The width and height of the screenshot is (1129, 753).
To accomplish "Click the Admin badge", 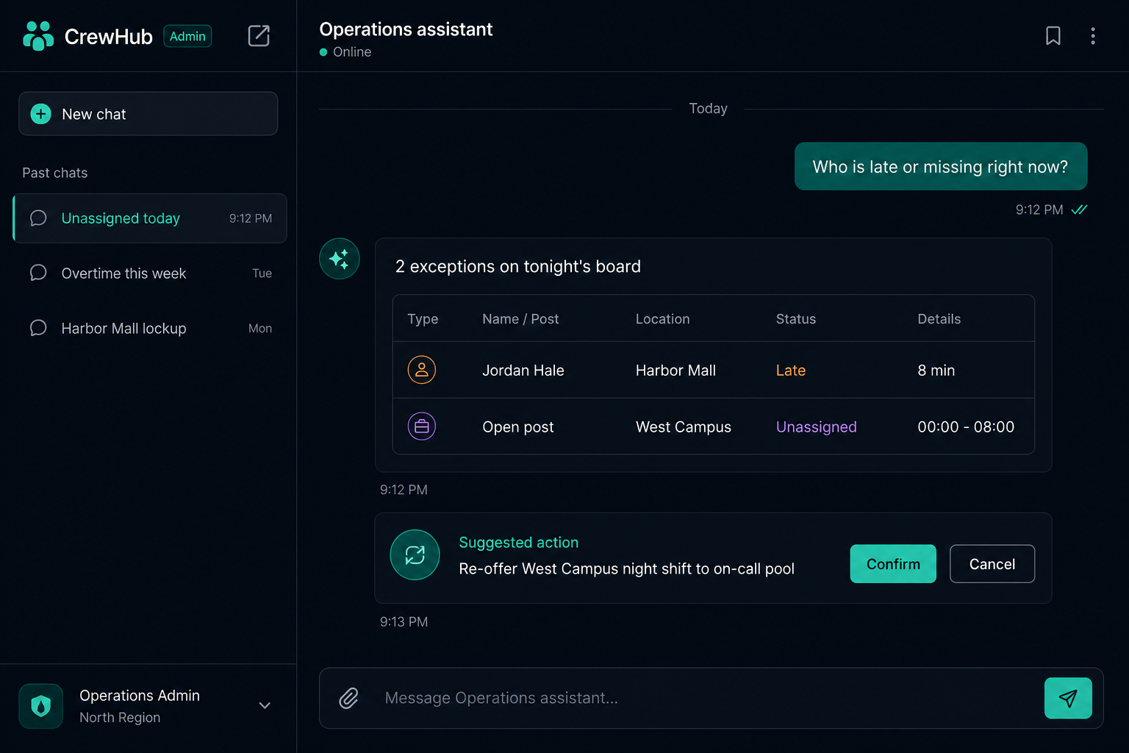I will [187, 36].
